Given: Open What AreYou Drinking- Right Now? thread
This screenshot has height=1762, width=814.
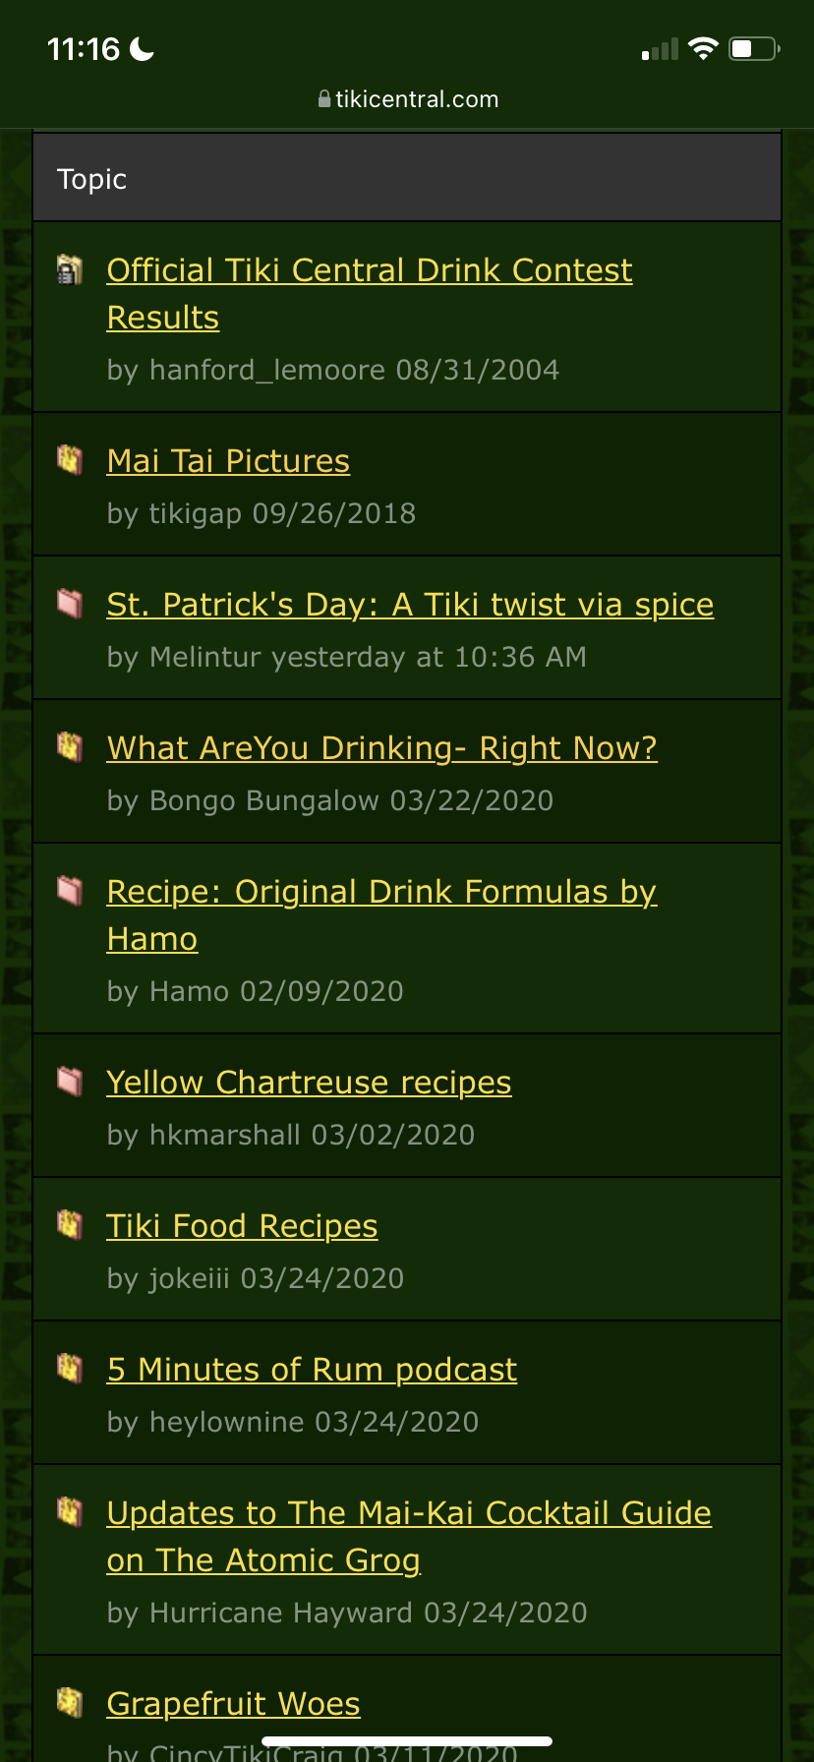Looking at the screenshot, I should pos(381,748).
